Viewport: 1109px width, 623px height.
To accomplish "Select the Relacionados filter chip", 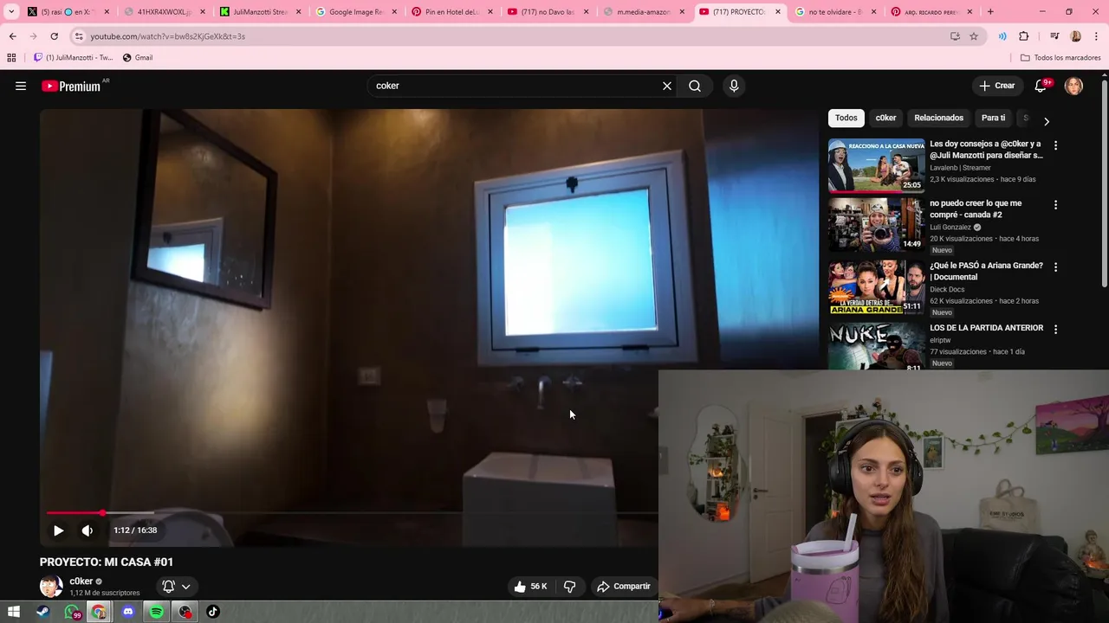I will (938, 118).
